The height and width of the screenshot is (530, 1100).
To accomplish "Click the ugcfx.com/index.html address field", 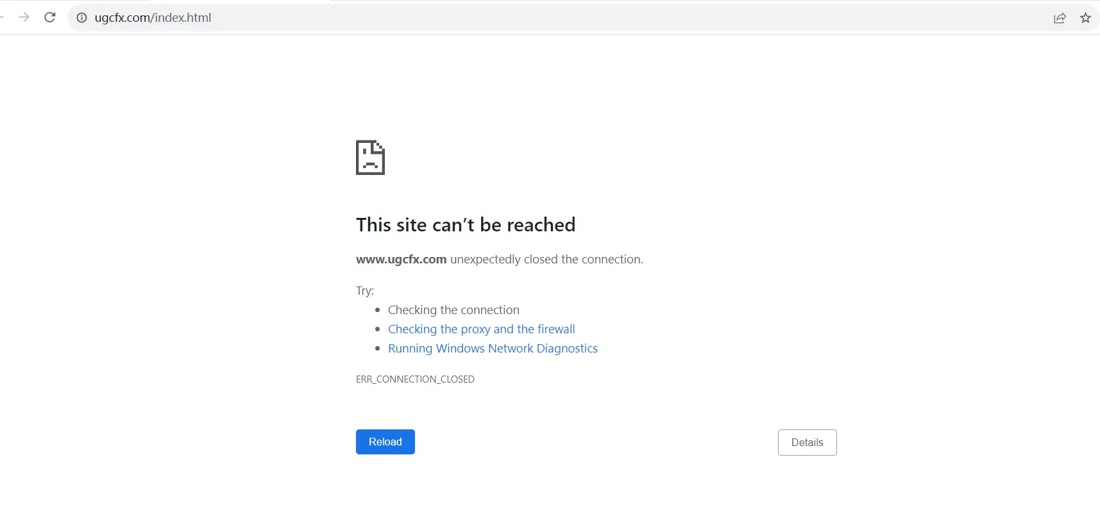I will tap(153, 18).
